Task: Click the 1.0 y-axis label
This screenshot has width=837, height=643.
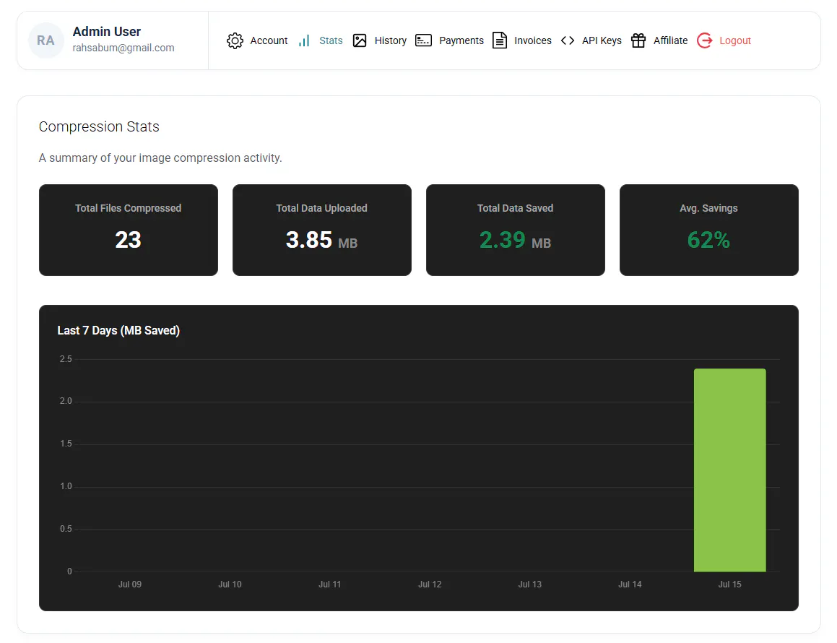Action: tap(66, 486)
